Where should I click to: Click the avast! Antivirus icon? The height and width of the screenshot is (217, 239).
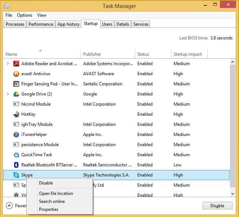click(16, 74)
